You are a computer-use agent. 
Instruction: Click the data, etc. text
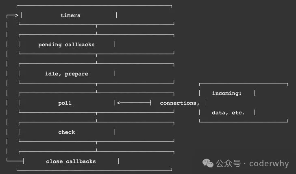point(229,113)
